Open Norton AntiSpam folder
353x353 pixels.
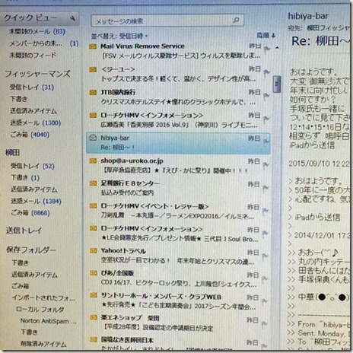tap(48, 321)
